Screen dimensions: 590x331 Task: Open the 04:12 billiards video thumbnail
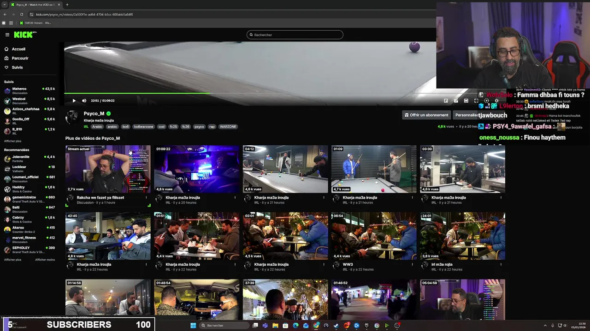click(x=285, y=169)
